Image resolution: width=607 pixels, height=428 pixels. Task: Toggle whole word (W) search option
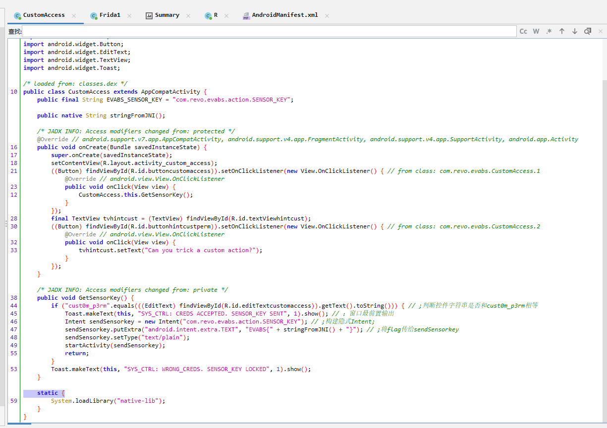click(536, 31)
